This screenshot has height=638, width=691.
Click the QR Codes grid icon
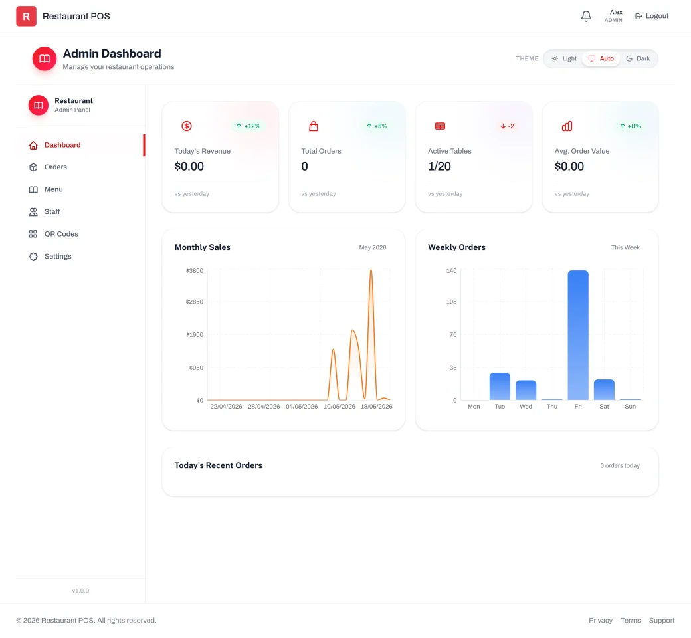[x=33, y=234]
